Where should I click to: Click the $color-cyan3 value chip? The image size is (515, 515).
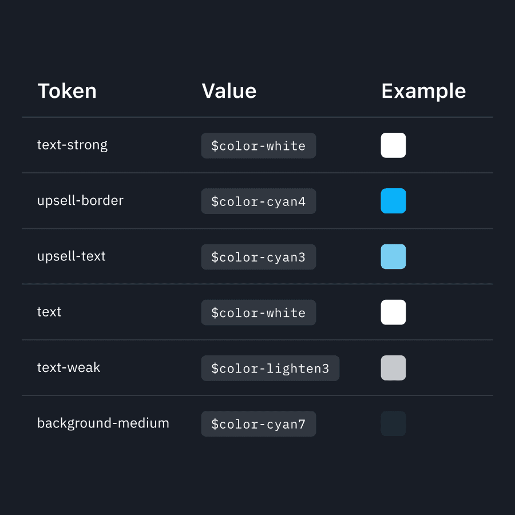click(259, 257)
